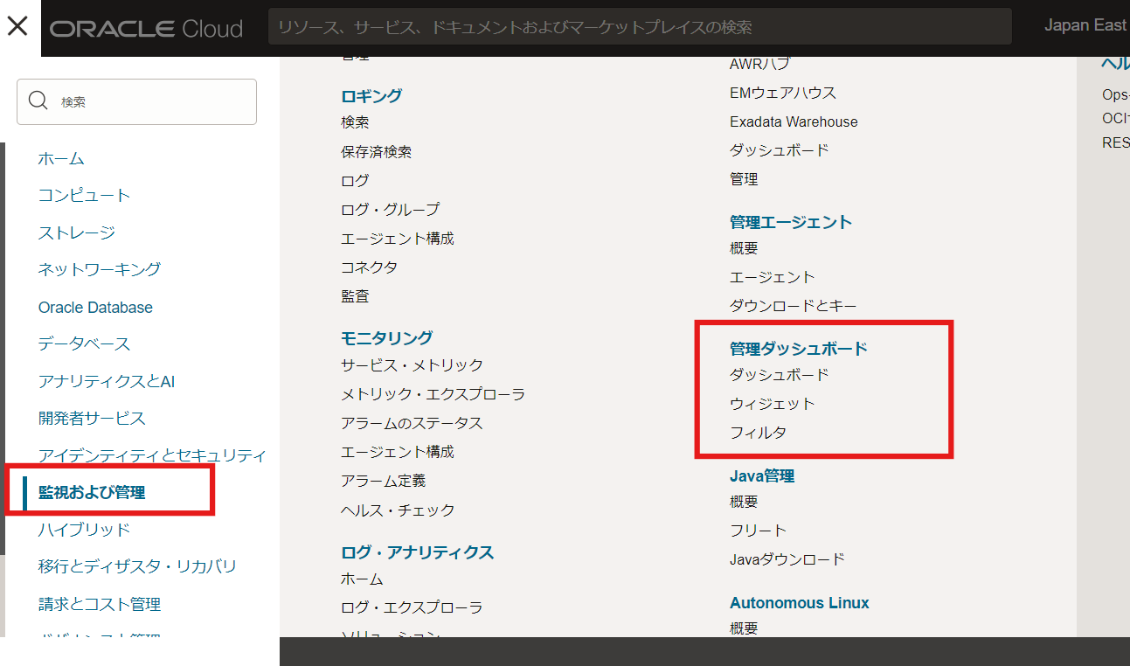Open the 管理ダッシュボード heading

pyautogui.click(x=799, y=349)
